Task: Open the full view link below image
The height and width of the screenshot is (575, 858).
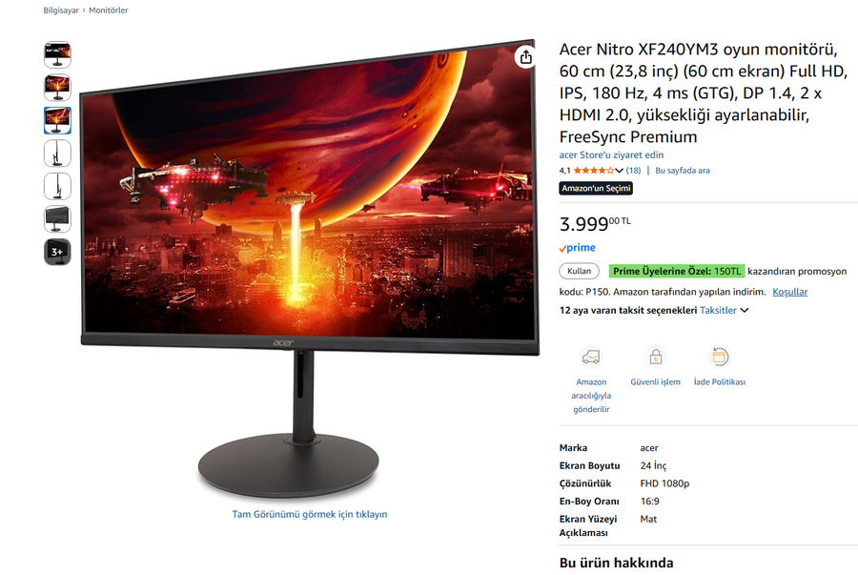Action: point(310,514)
